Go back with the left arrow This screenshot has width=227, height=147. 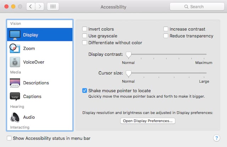point(31,7)
